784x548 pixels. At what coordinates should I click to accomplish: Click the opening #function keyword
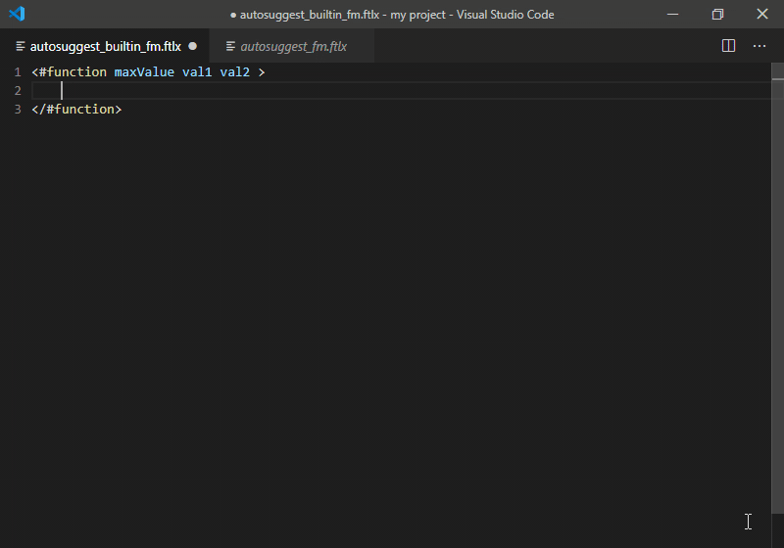(73, 71)
